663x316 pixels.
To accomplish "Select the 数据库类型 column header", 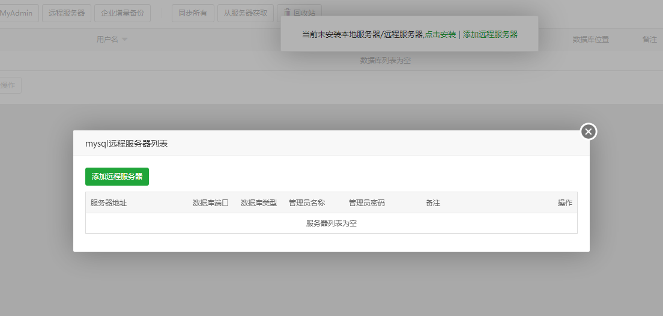I will coord(259,202).
